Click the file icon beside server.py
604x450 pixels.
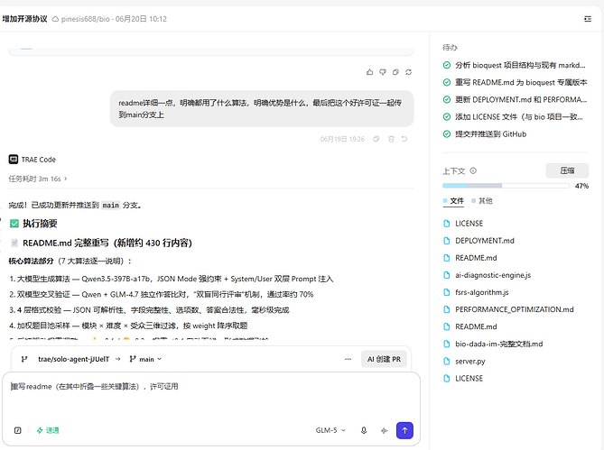447,361
